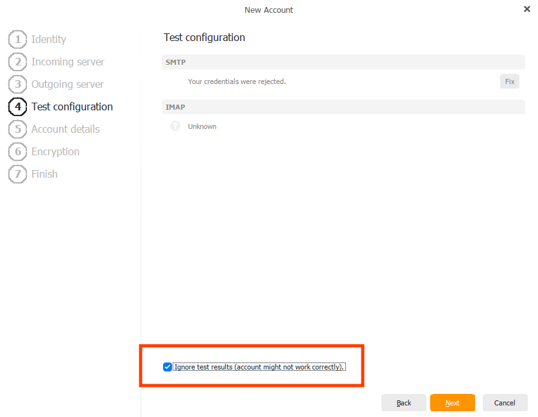Click the step 1 circle icon
The height and width of the screenshot is (417, 538).
[x=17, y=39]
